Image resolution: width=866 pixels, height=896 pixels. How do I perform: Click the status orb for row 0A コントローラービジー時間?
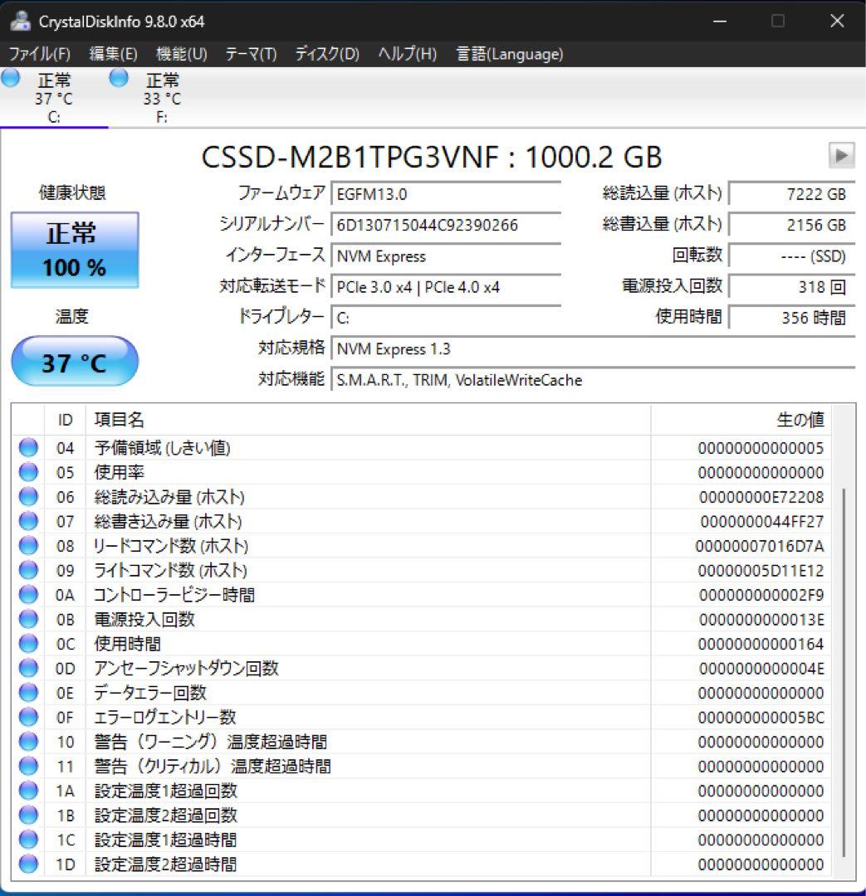(28, 595)
